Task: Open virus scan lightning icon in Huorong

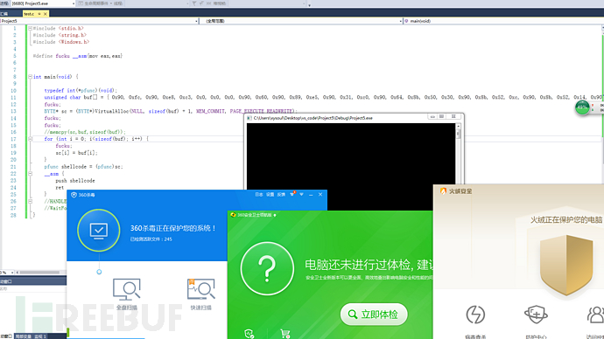Action: coord(475,315)
